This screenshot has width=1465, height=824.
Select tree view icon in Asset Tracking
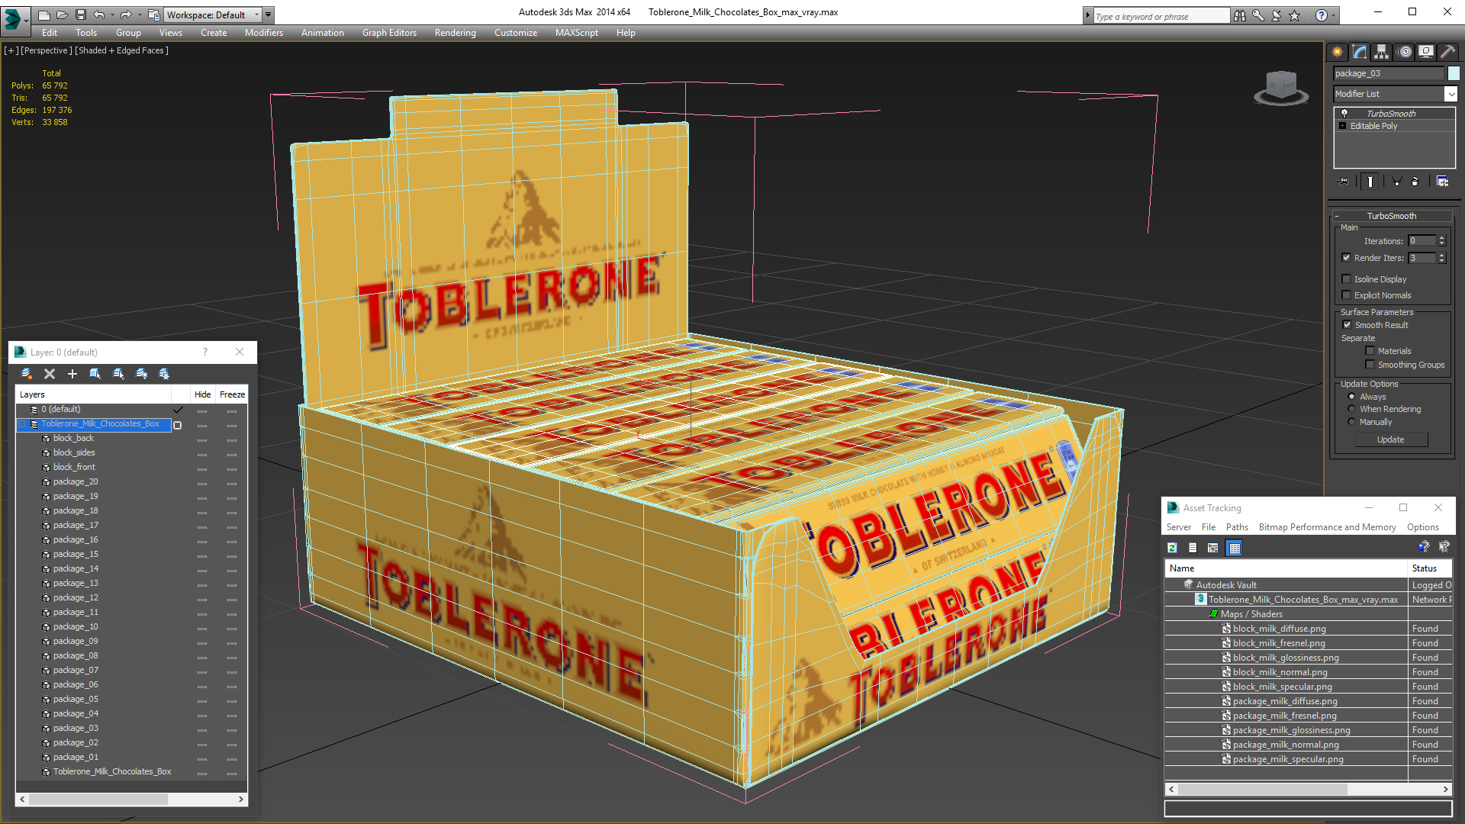coord(1213,548)
